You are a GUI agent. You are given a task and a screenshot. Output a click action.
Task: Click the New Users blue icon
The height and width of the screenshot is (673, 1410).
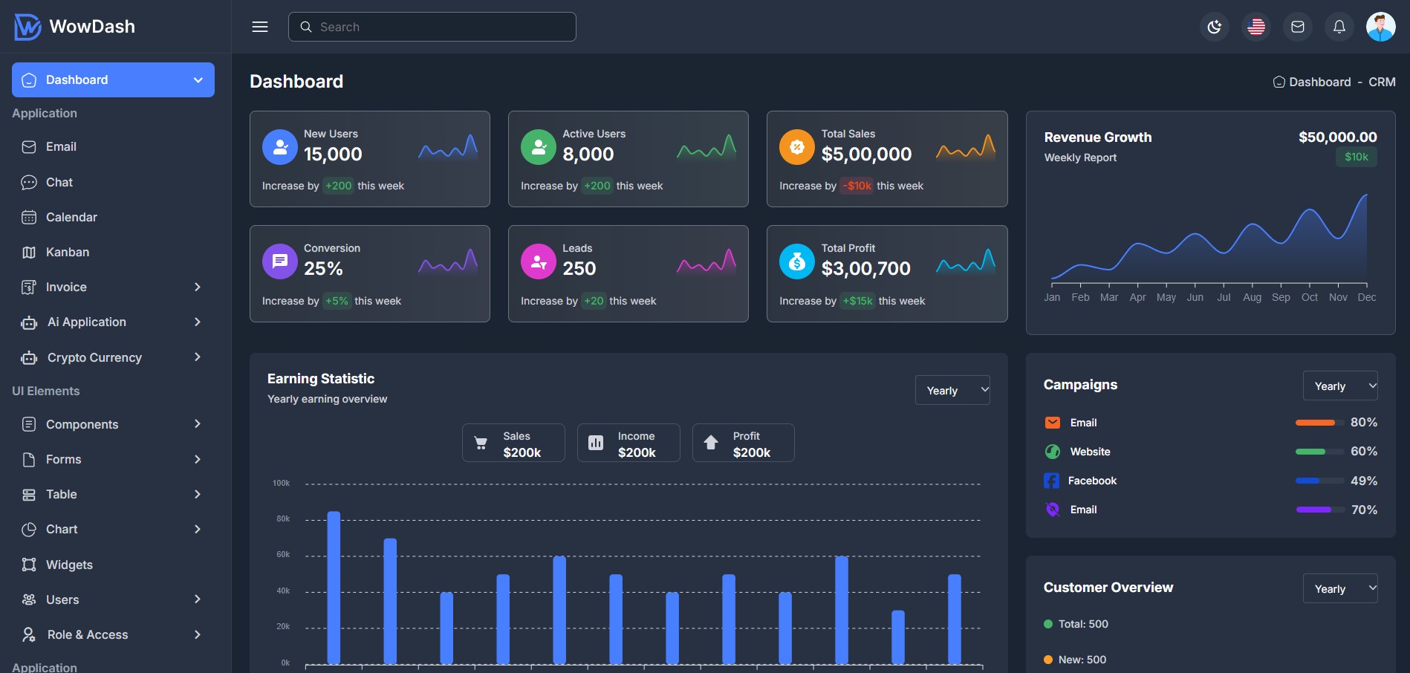[280, 147]
